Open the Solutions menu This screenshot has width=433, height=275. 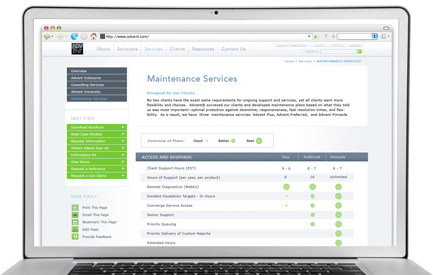click(127, 49)
